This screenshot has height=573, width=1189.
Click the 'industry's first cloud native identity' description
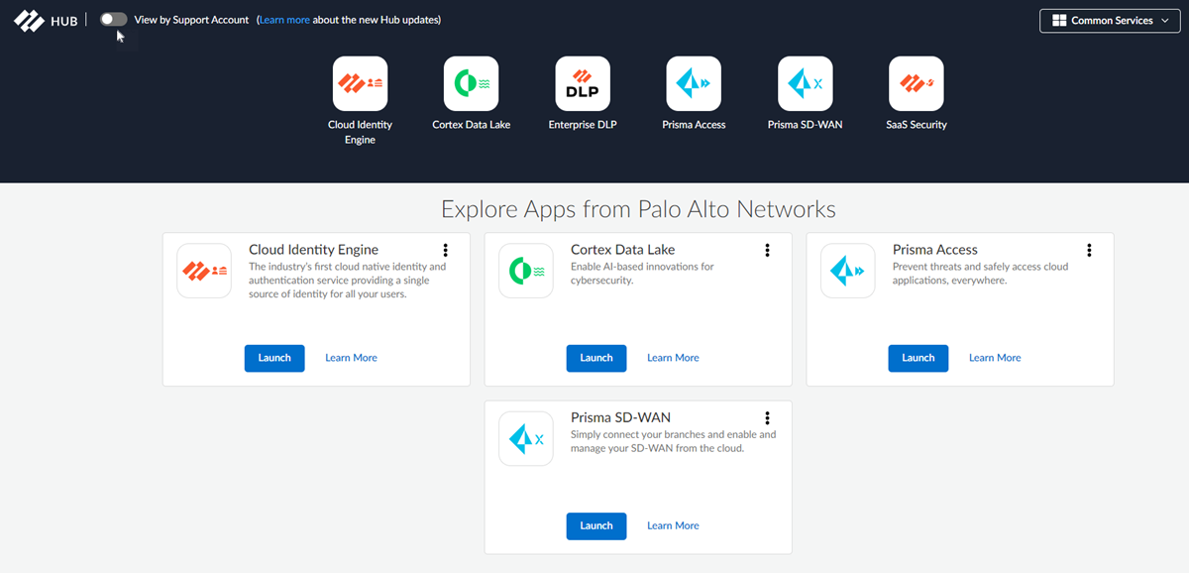tap(347, 281)
